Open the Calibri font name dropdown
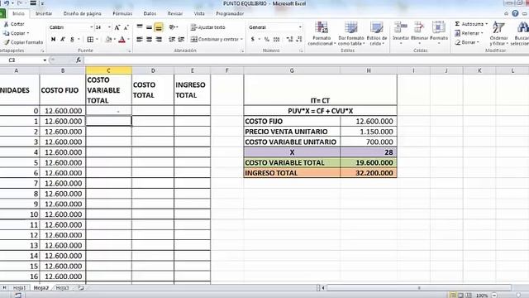The image size is (529, 298). coord(91,27)
